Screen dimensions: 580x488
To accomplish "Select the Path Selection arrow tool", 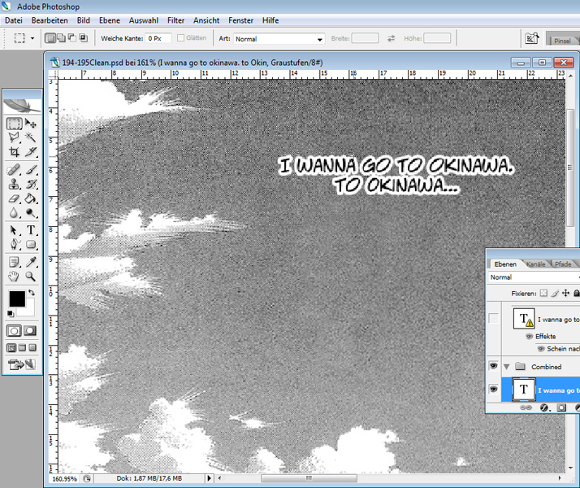I will (14, 230).
